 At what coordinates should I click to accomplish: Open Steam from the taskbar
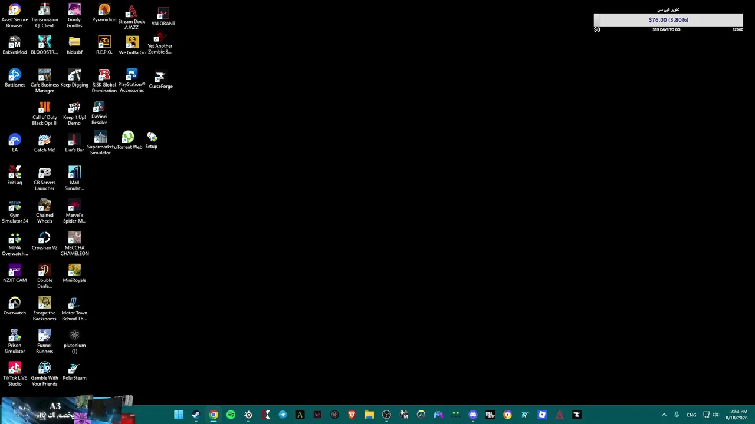click(x=196, y=415)
